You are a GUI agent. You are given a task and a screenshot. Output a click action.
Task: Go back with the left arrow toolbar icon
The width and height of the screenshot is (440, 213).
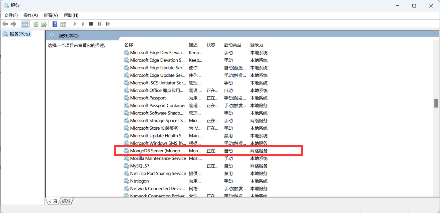[x=5, y=24]
